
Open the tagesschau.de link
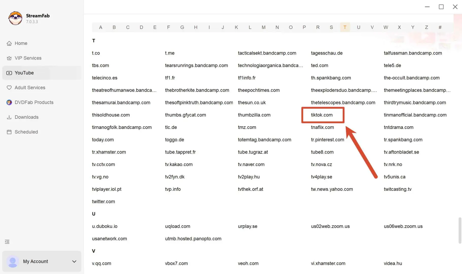tap(327, 53)
